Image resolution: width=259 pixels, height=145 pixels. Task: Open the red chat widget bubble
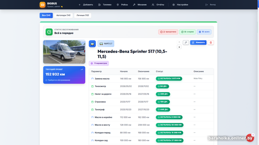(250, 138)
